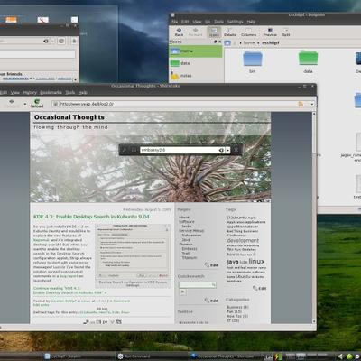Screen dimensions: 361x361
Task: Open Dolphin's Tools menu
Action: (x=218, y=22)
